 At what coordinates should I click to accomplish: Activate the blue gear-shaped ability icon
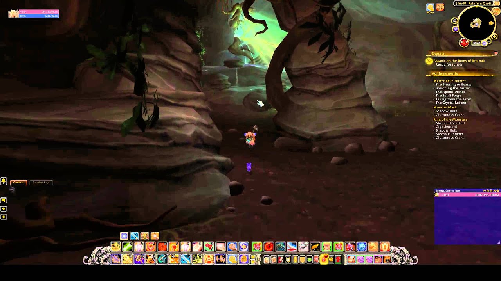[362, 247]
